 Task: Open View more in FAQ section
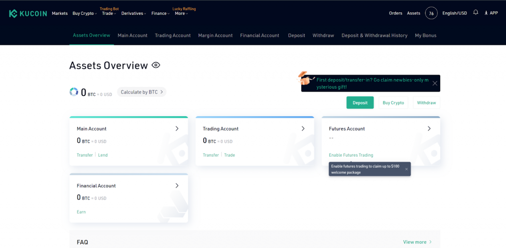[417, 242]
